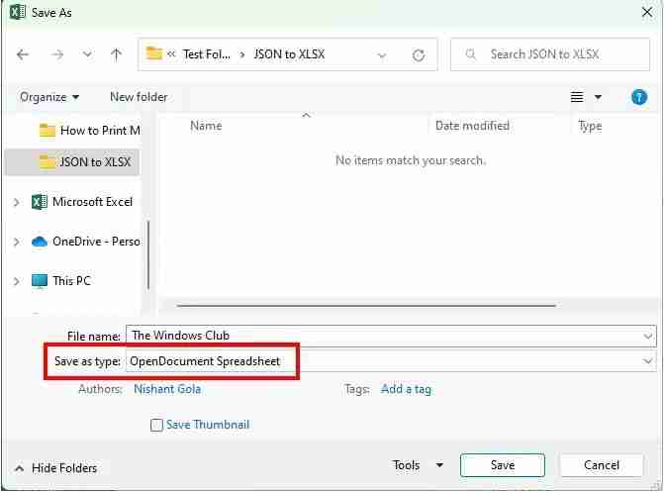The width and height of the screenshot is (664, 493).
Task: Open the Tools dropdown menu
Action: 418,465
